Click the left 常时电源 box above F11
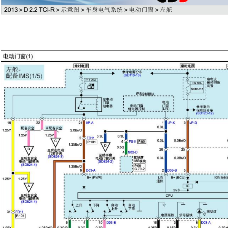 coord(81,66)
